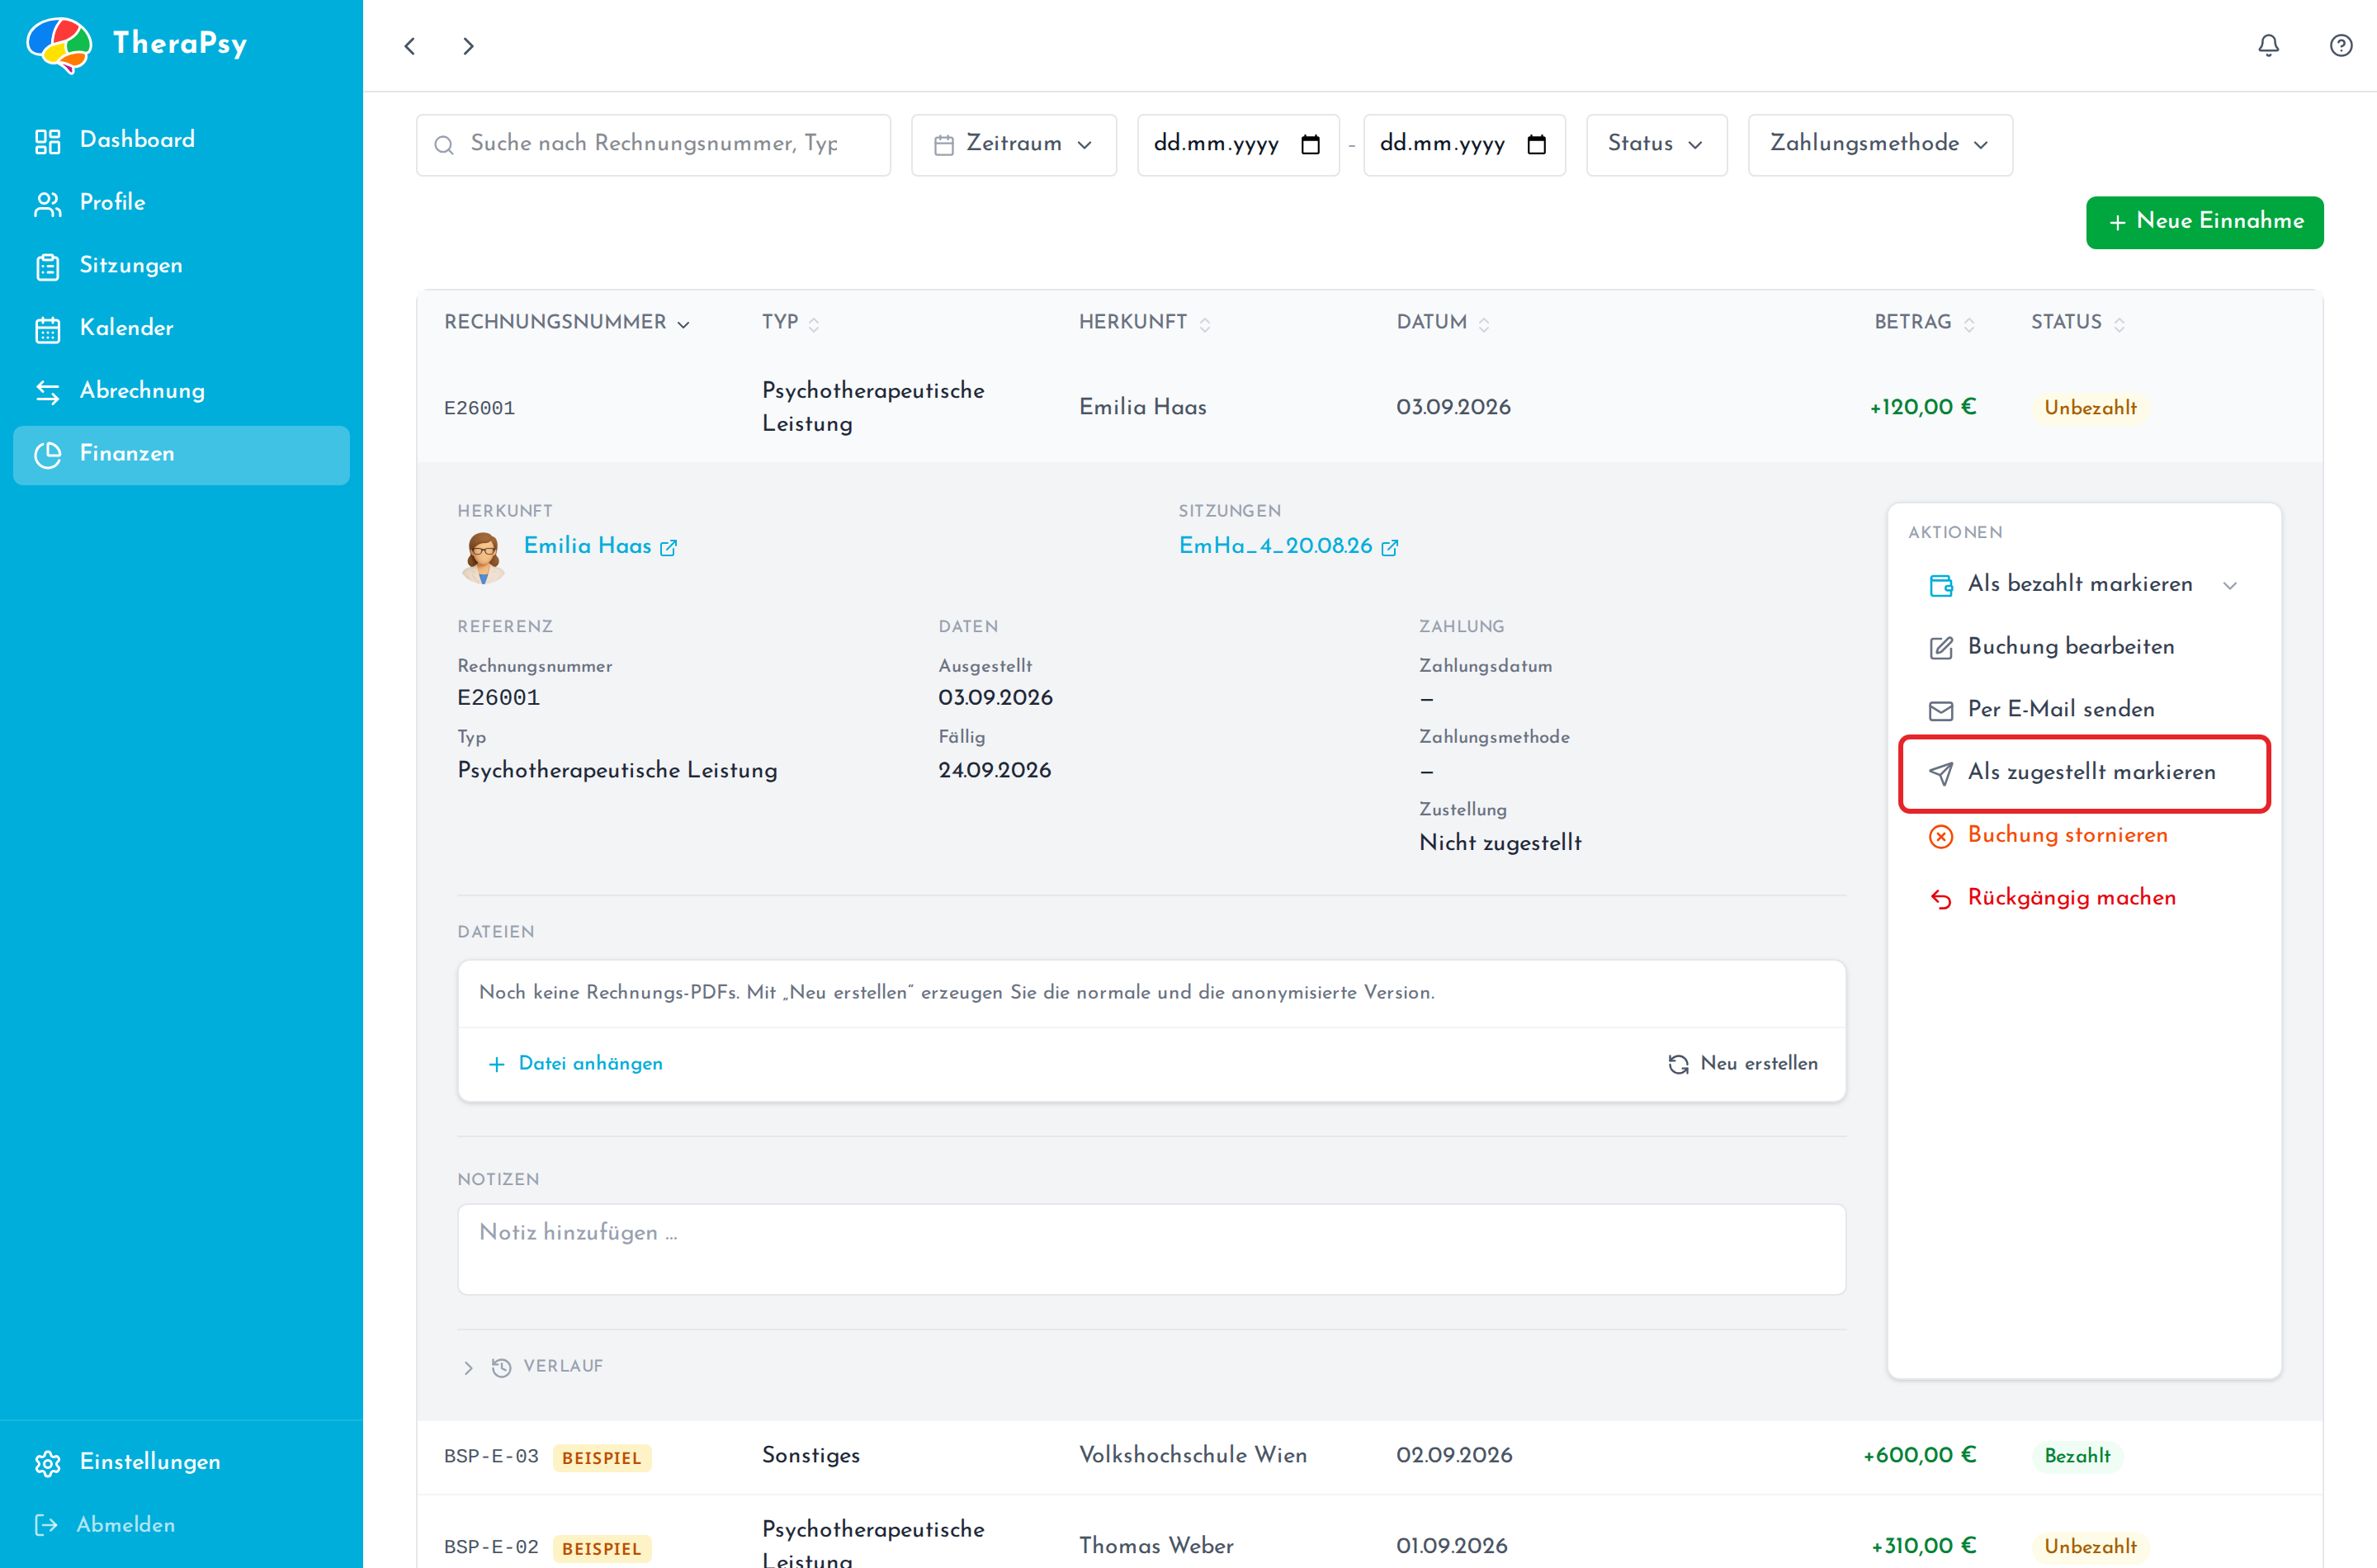Image resolution: width=2377 pixels, height=1568 pixels.
Task: Click Buchung stornieren action
Action: [x=2084, y=835]
